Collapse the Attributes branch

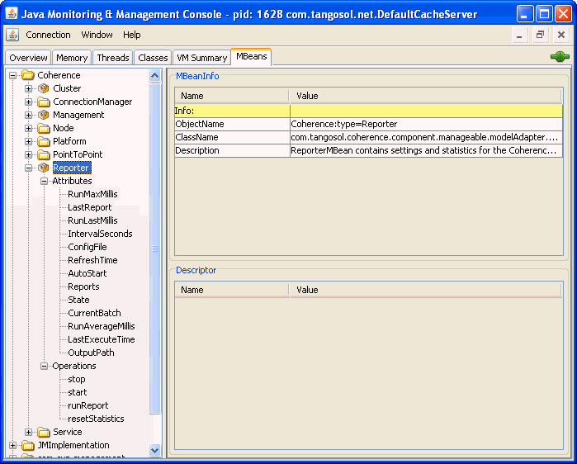click(x=44, y=181)
